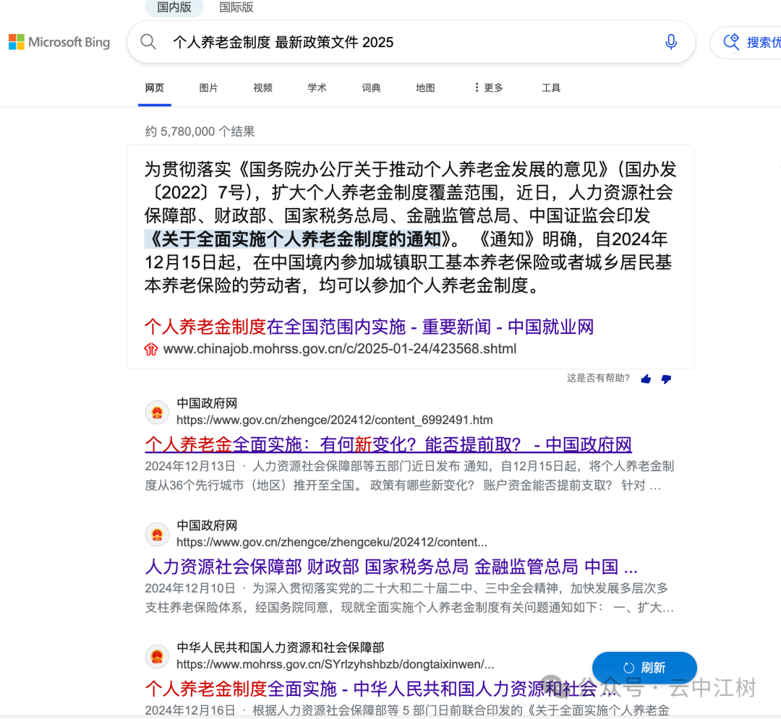
Task: Expand the 更多 menu with three dots
Action: [x=488, y=88]
